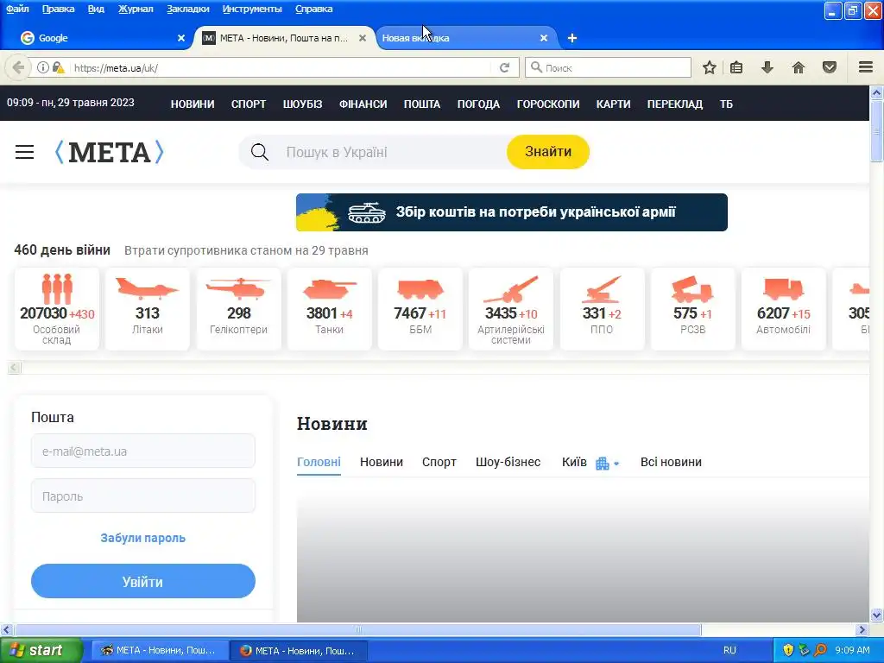Viewport: 884px width, 663px height.
Task: Switch to the Firefox META taskbar item
Action: (299, 651)
